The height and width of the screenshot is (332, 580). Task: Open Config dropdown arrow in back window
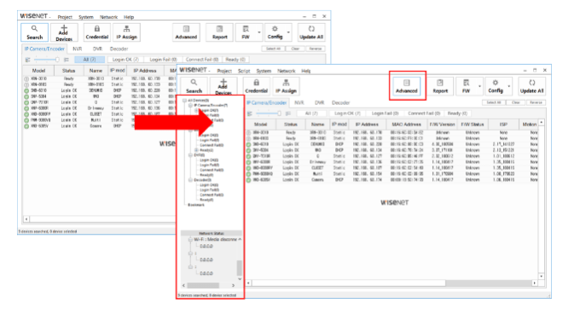(x=288, y=32)
